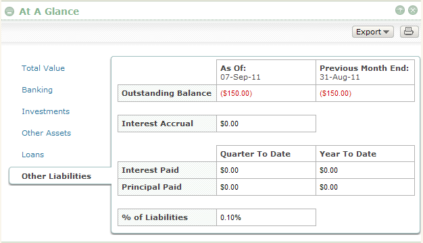This screenshot has height=243, width=423.
Task: Select the Investments tab
Action: pos(45,111)
